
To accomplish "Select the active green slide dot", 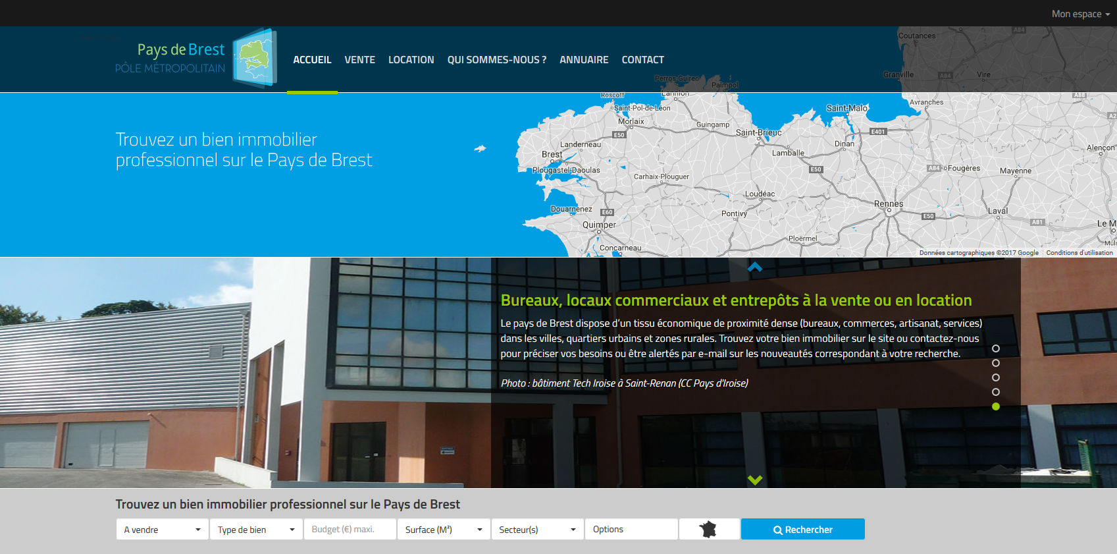I will click(995, 406).
